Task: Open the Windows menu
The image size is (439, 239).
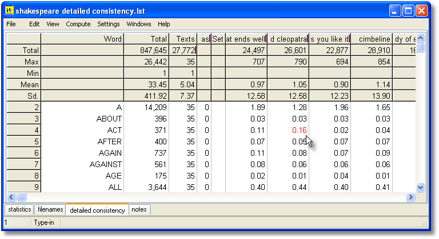Action: pyautogui.click(x=139, y=24)
